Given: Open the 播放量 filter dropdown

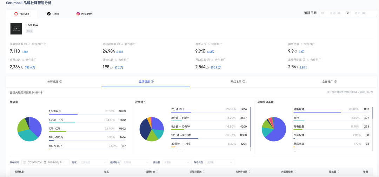Looking at the screenshot, I should [177, 162].
